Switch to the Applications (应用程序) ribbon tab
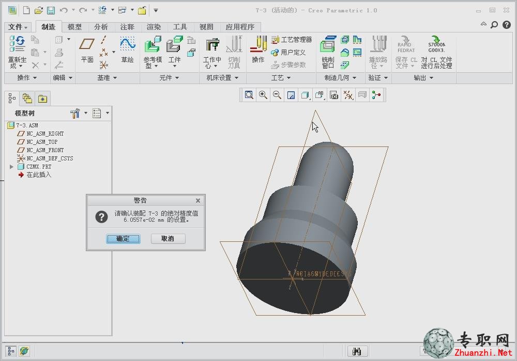 pos(240,27)
